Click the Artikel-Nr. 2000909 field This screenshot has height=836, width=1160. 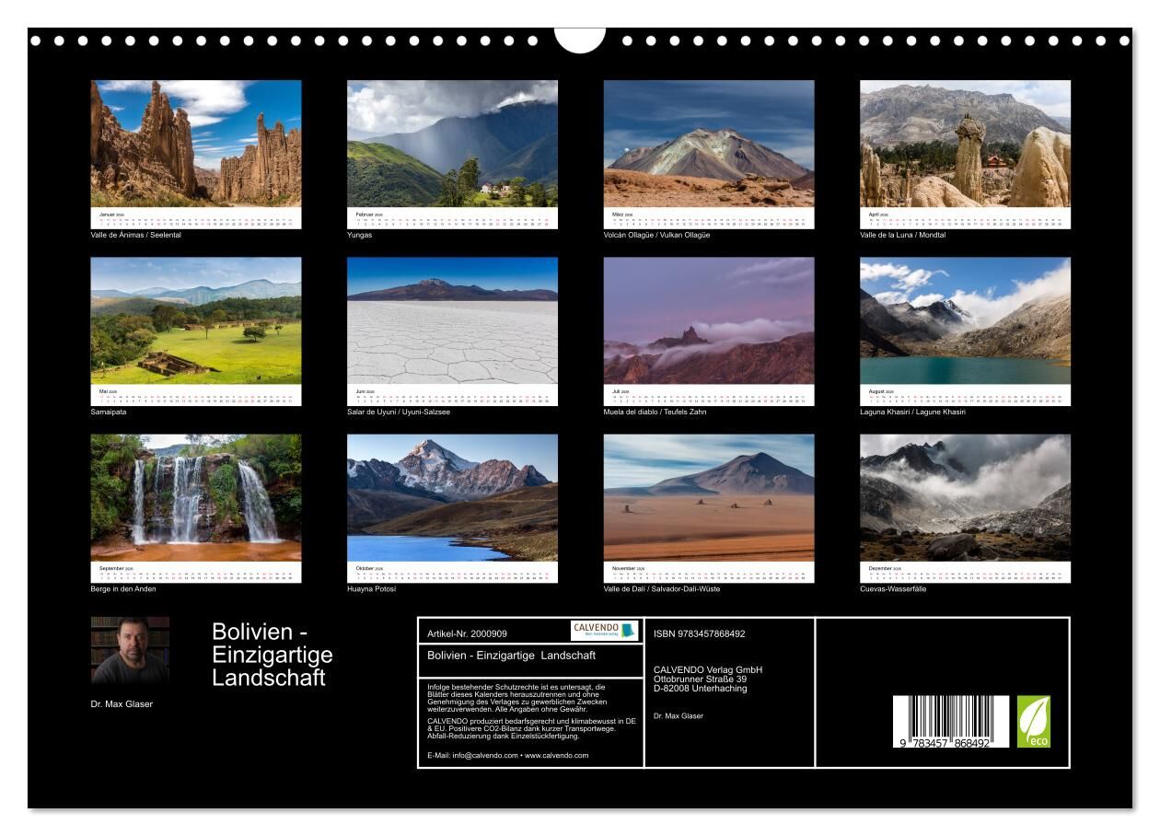(x=468, y=633)
